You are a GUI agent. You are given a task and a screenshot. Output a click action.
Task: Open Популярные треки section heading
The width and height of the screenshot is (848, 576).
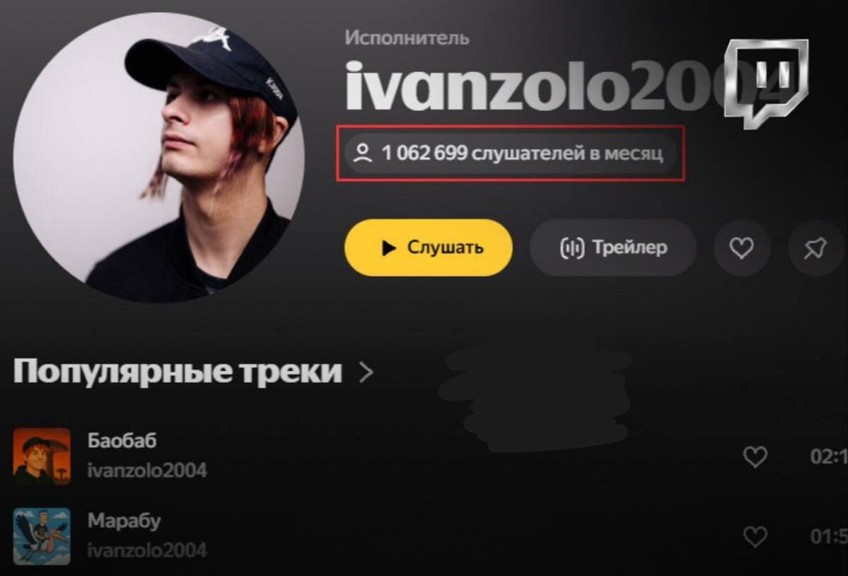click(x=178, y=372)
